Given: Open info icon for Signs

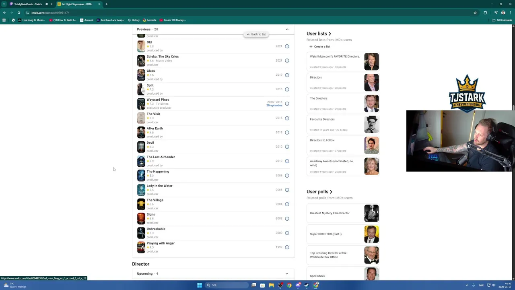Looking at the screenshot, I should [x=287, y=219].
